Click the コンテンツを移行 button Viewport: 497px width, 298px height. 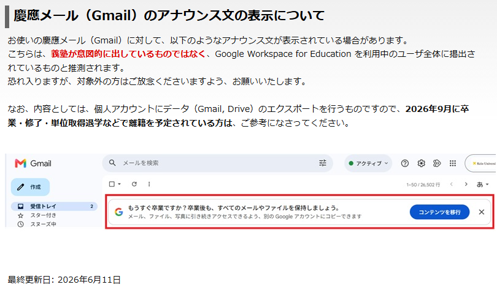[439, 212]
